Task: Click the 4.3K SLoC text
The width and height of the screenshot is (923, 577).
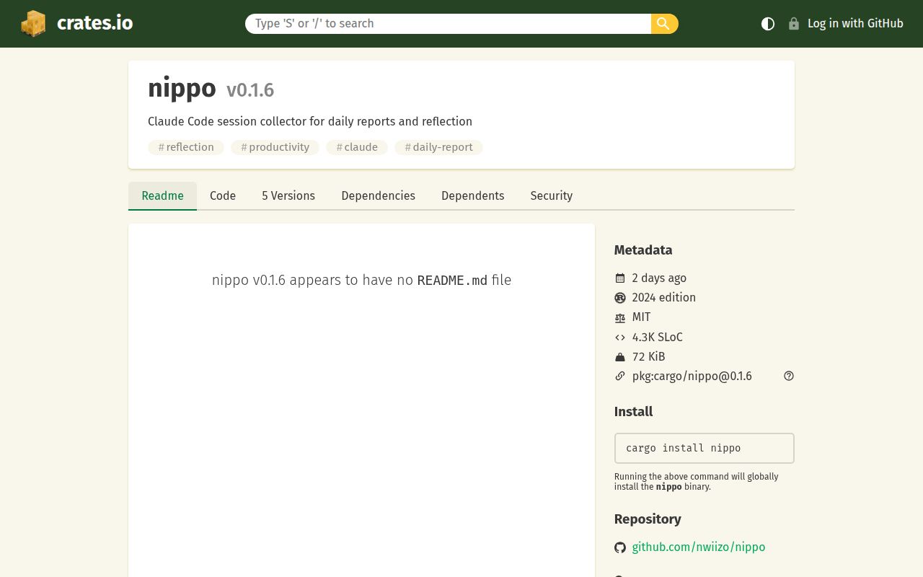Action: (658, 337)
